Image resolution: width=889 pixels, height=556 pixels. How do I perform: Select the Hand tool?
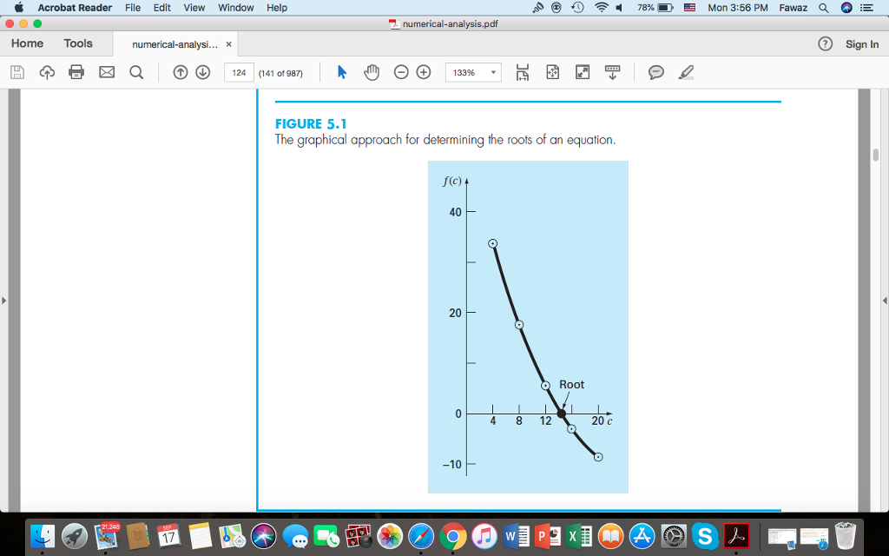(x=372, y=72)
